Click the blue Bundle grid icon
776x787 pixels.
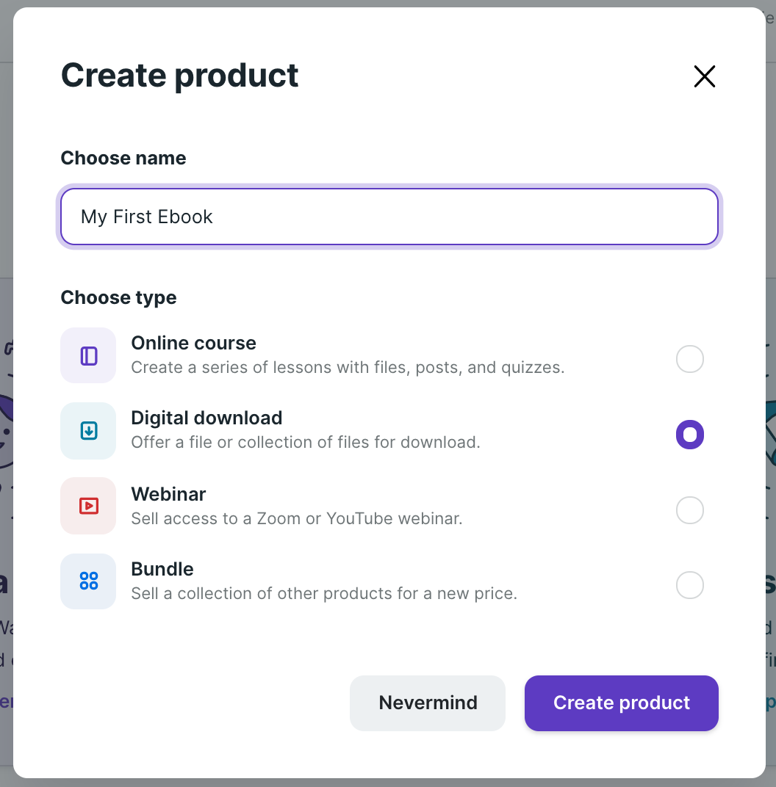coord(88,581)
